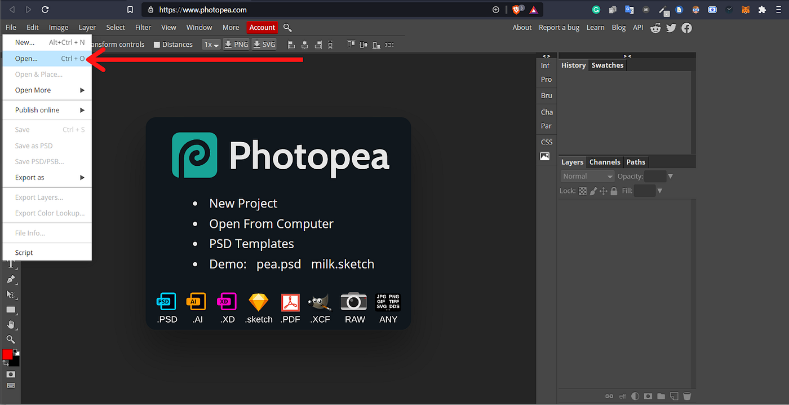The width and height of the screenshot is (789, 405).
Task: Click Link Layers icon in Layers footer
Action: click(609, 397)
